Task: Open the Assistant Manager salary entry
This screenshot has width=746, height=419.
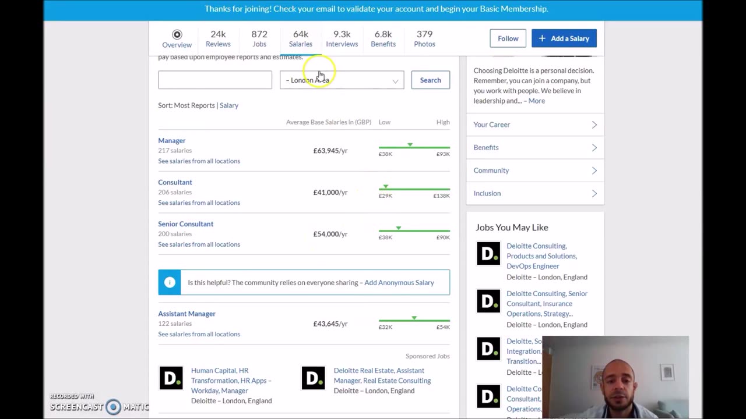Action: pos(187,314)
